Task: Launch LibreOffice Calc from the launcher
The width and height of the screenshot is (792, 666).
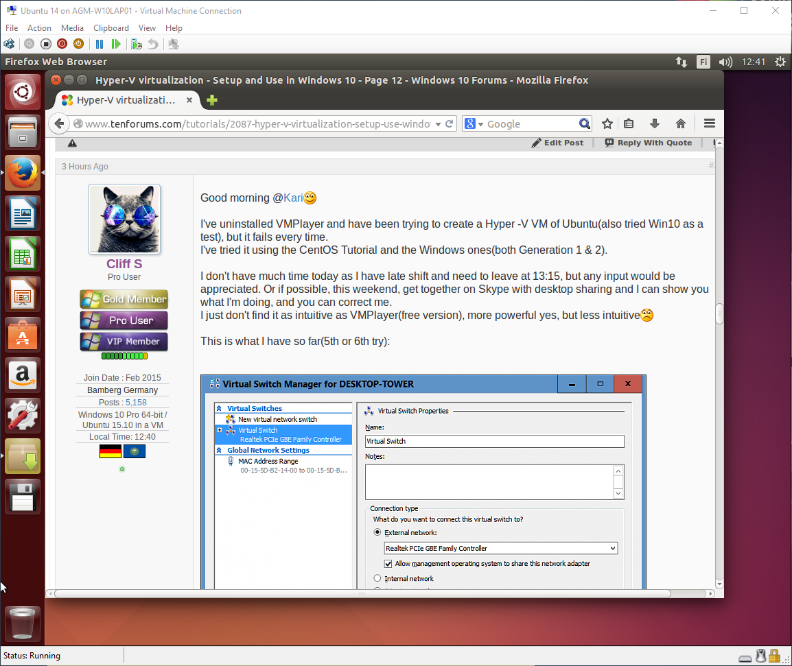Action: click(23, 254)
